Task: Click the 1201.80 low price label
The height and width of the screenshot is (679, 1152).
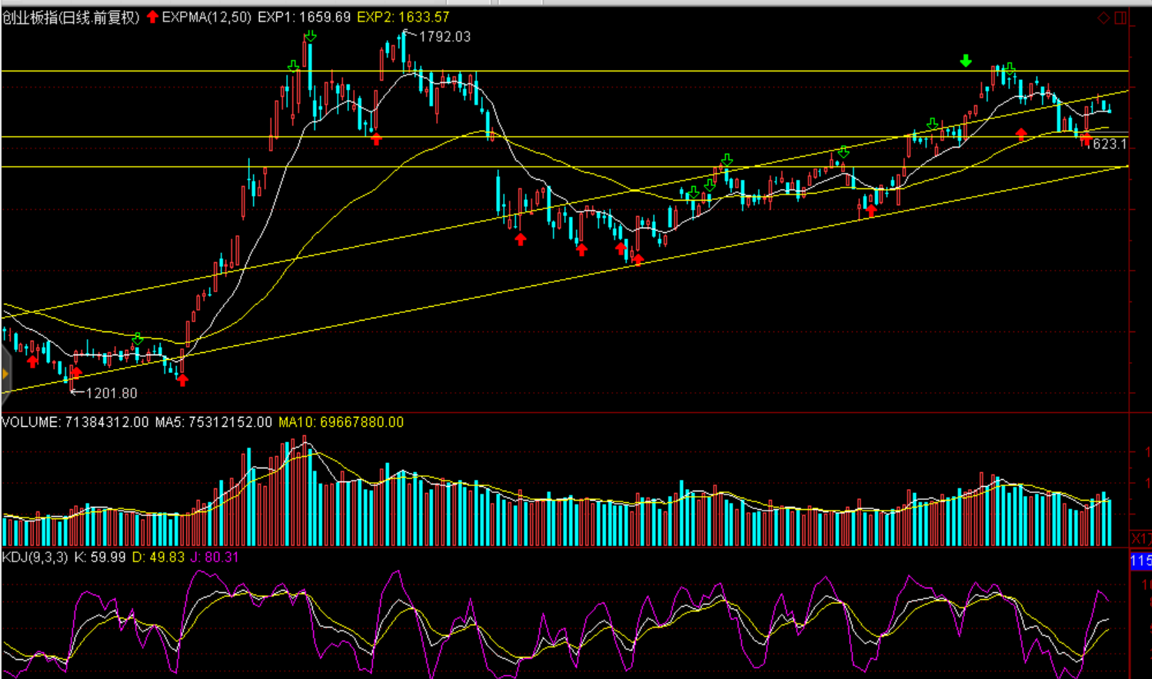Action: click(x=111, y=393)
